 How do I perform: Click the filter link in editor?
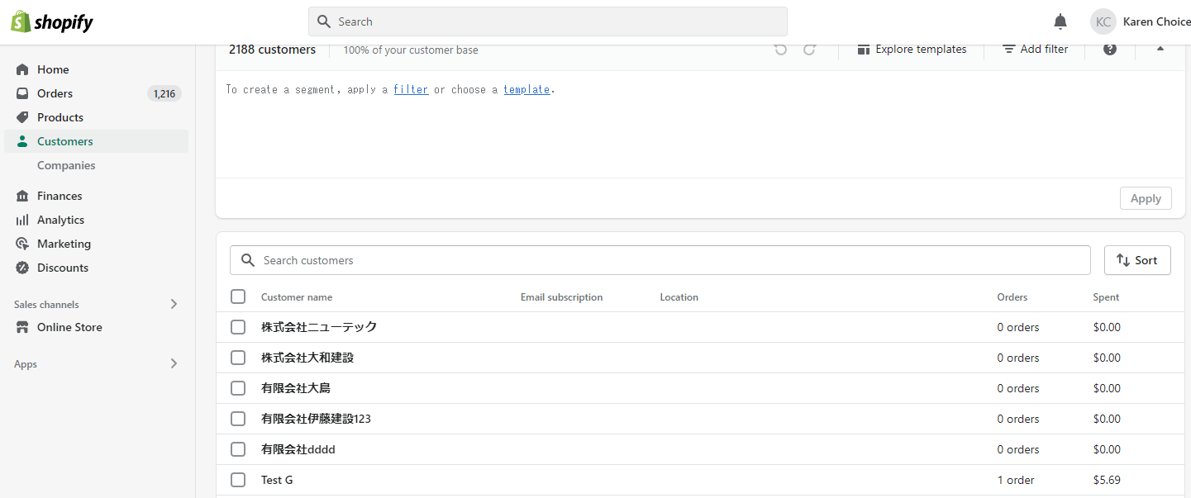click(411, 89)
